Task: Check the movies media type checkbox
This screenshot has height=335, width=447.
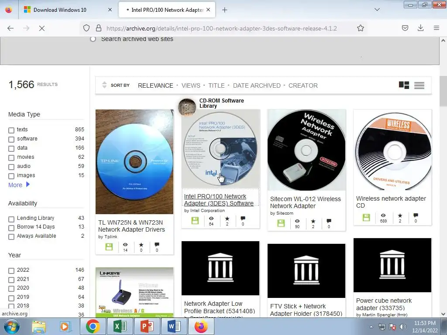Action: 11,157
